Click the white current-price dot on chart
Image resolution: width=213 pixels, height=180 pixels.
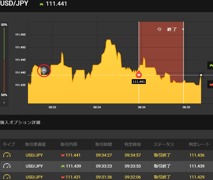(x=201, y=75)
